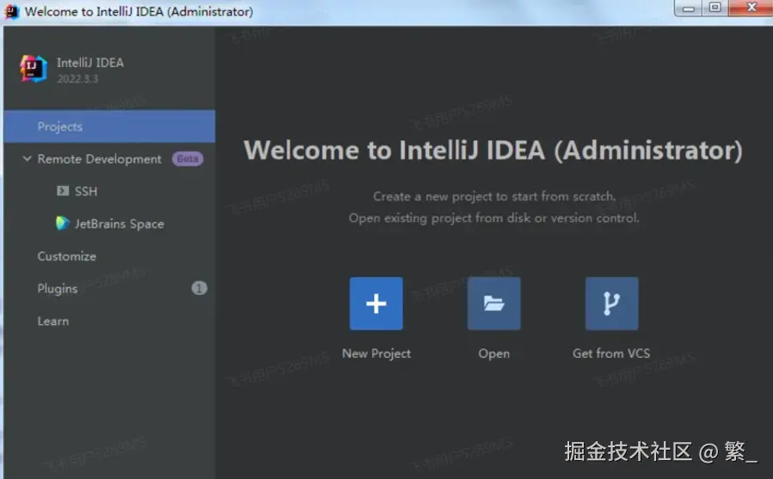Click 'Create a new project to start from scratch.' text
The width and height of the screenshot is (773, 479).
coord(494,196)
